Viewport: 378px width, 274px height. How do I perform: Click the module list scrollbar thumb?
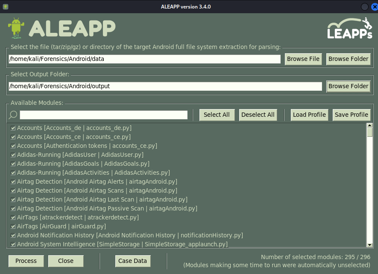tap(369, 132)
